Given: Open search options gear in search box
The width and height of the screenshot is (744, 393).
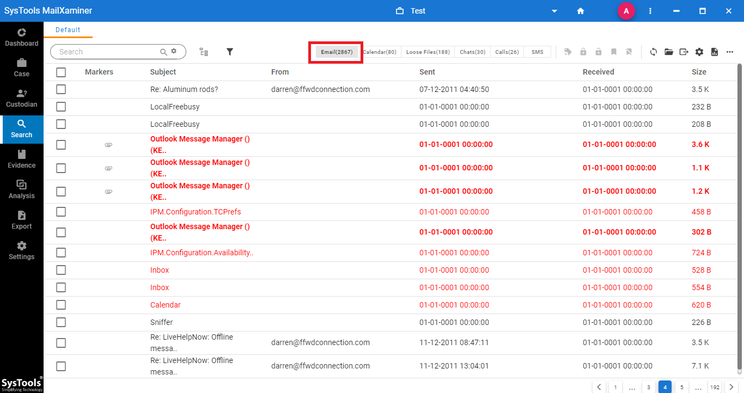Looking at the screenshot, I should click(174, 51).
